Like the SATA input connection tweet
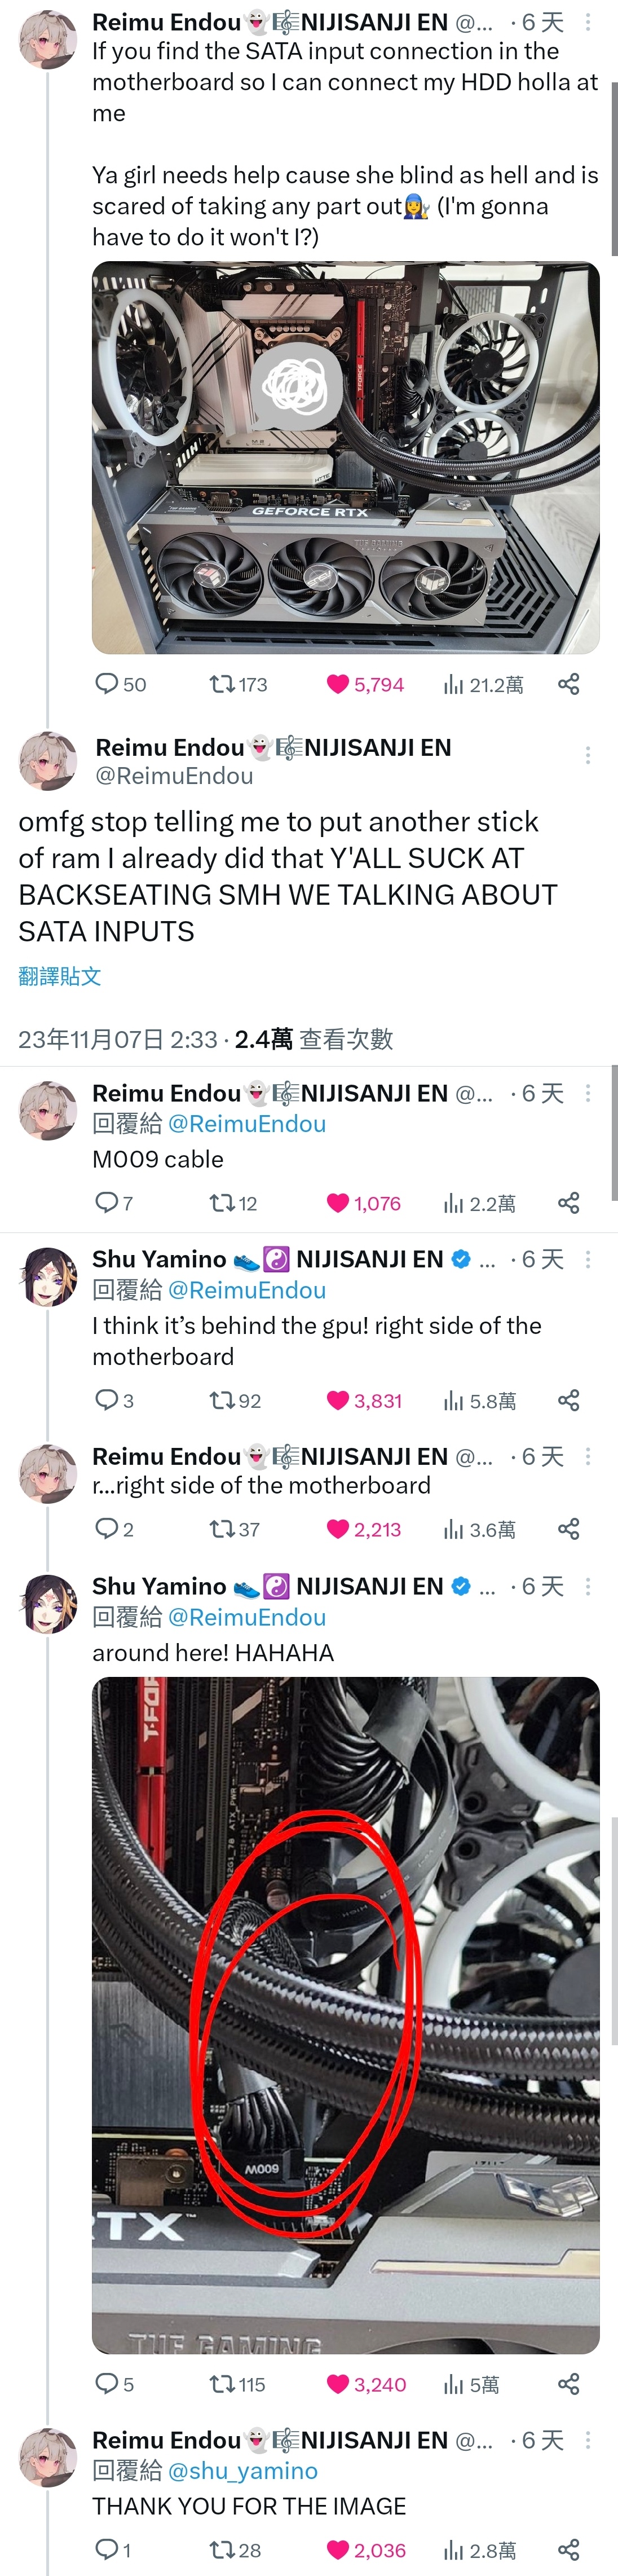 coord(365,685)
